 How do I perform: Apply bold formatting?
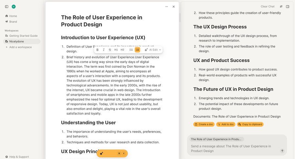(x=97, y=50)
